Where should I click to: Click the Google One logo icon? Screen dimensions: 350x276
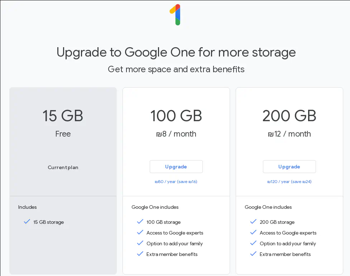point(175,15)
